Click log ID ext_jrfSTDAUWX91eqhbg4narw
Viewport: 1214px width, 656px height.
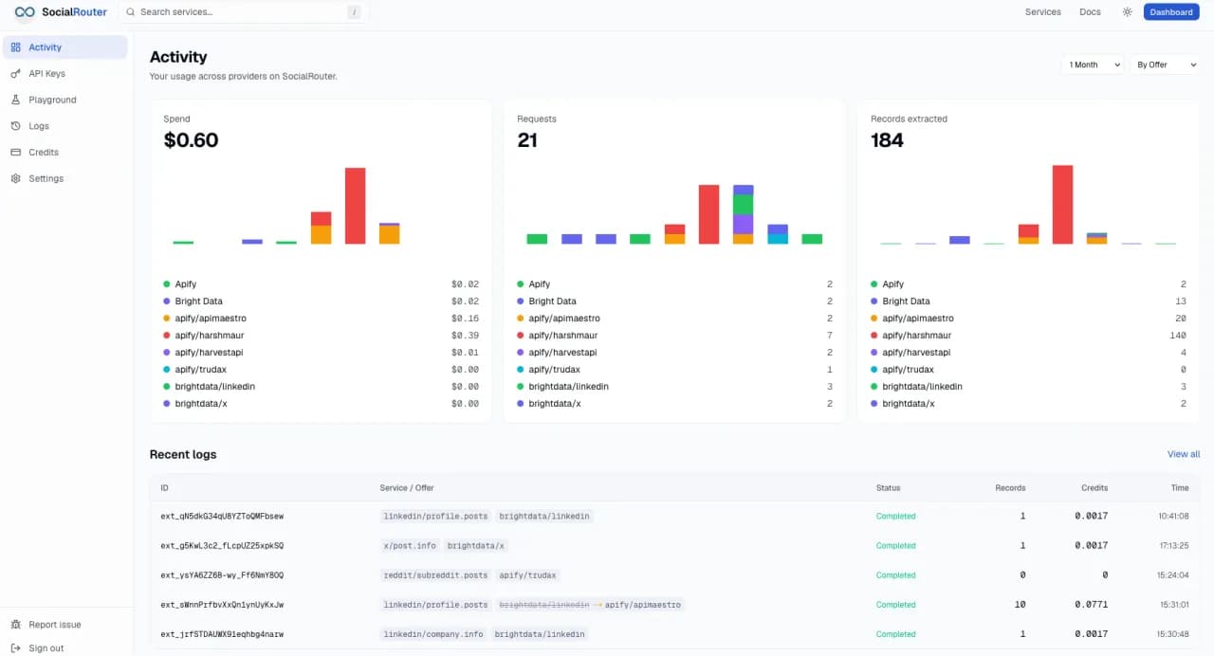(x=222, y=634)
